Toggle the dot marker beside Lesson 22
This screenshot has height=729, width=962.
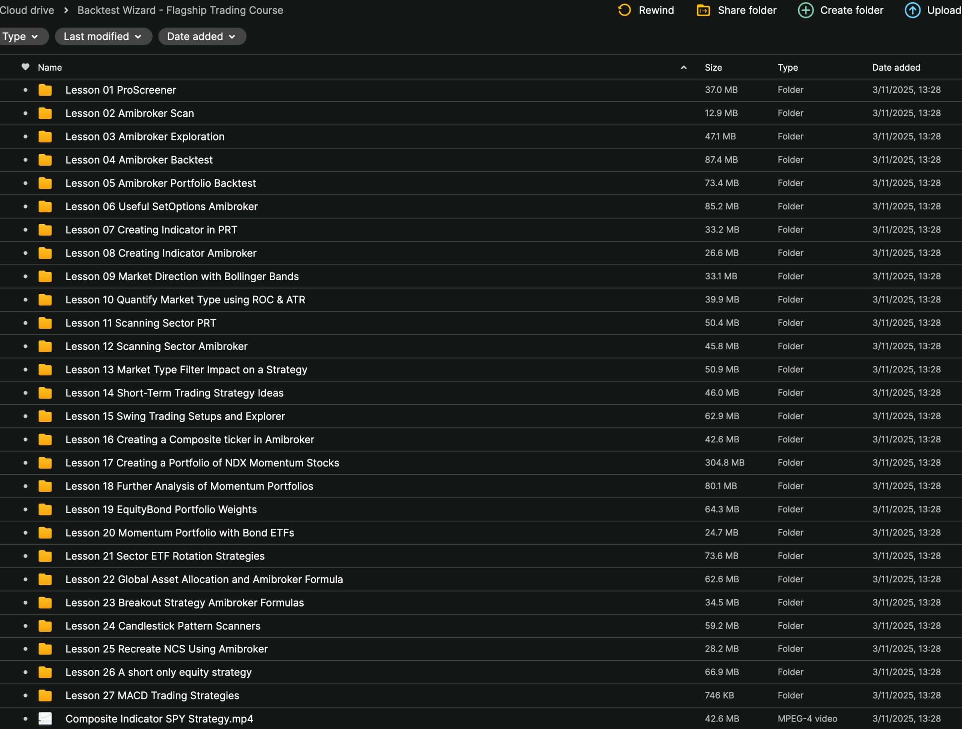tap(25, 579)
